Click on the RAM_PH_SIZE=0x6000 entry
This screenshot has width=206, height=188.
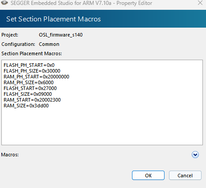pos(29,82)
